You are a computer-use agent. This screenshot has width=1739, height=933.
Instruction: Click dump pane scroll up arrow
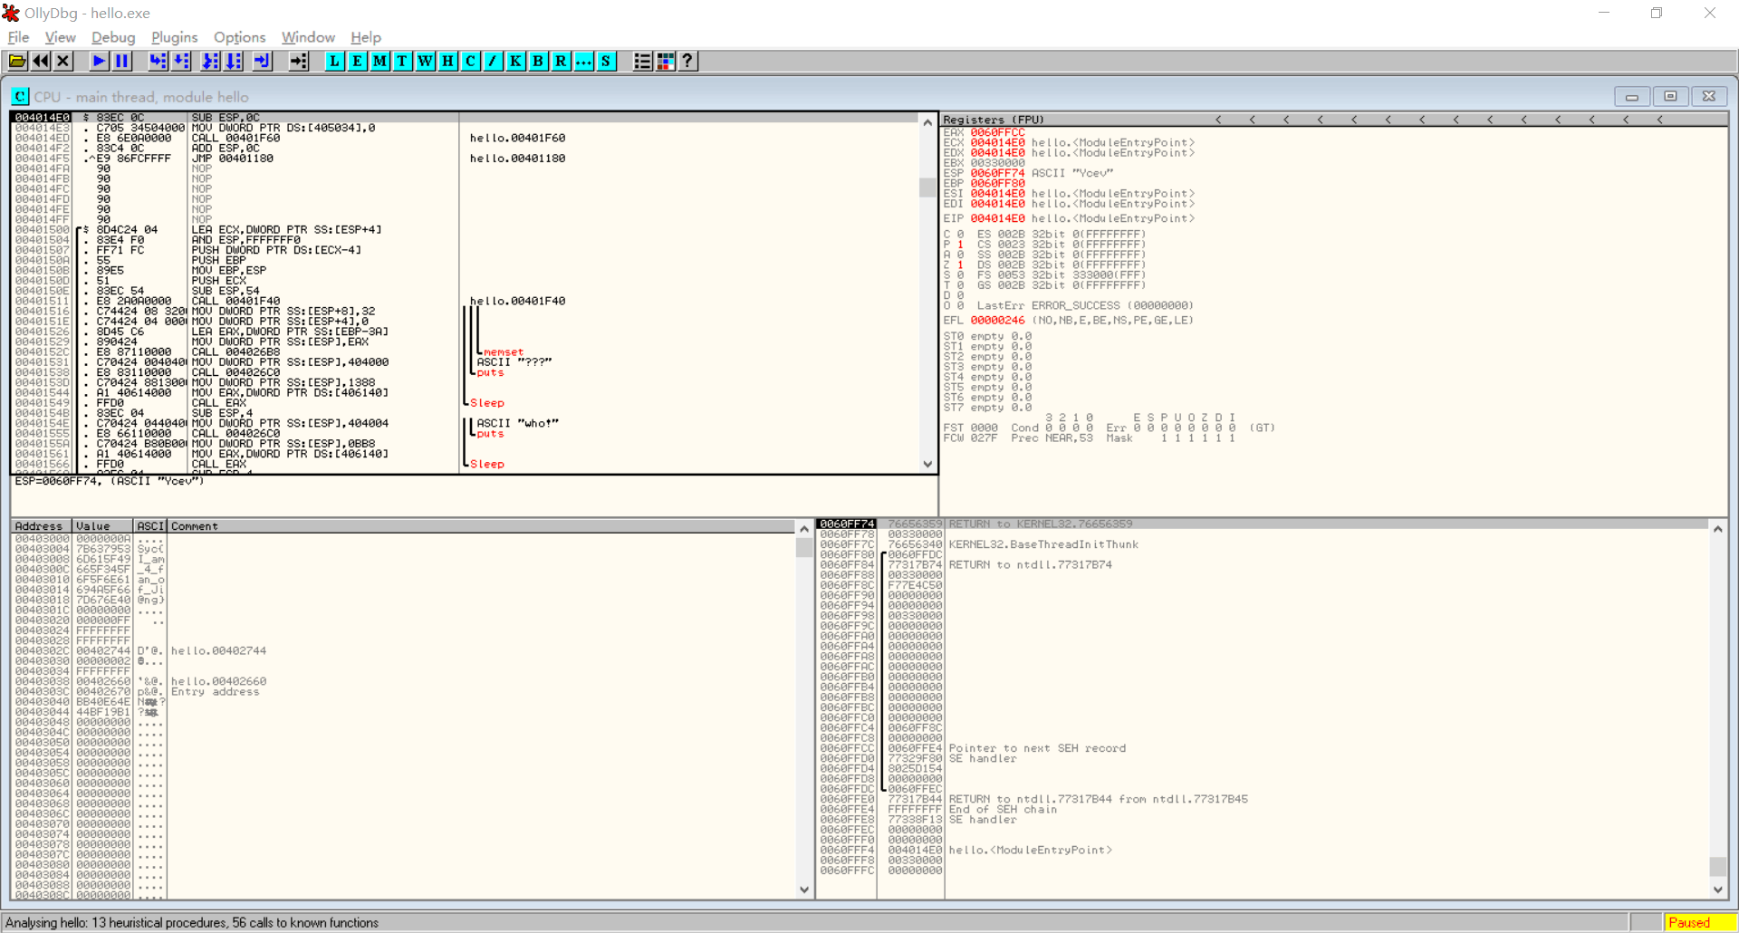coord(804,528)
